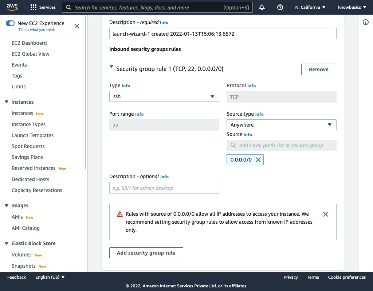
Task: Open Capacity Reservations page
Action: (37, 190)
